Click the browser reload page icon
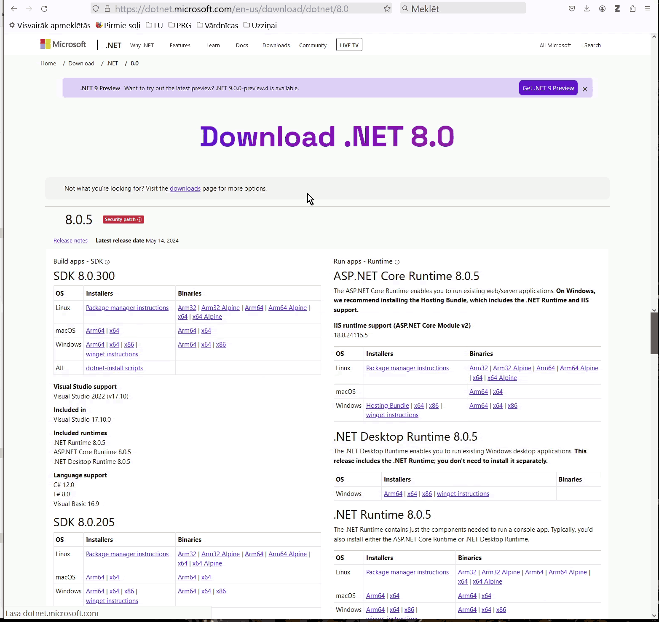Viewport: 659px width, 622px height. point(44,9)
